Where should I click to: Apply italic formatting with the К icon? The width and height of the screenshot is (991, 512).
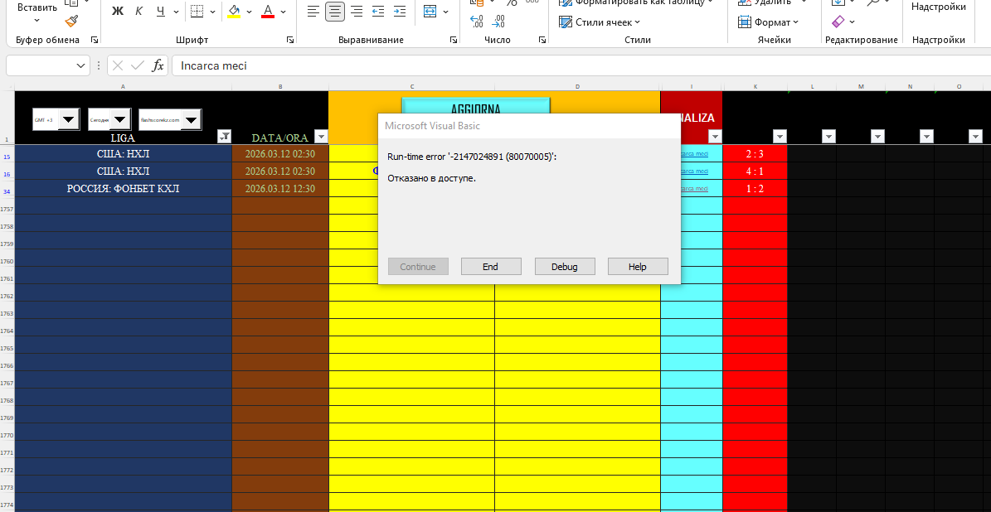[138, 12]
